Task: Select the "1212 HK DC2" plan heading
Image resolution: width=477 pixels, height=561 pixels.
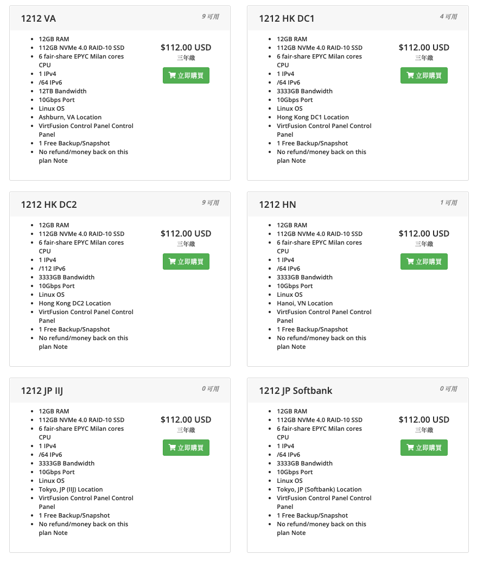Action: point(49,205)
